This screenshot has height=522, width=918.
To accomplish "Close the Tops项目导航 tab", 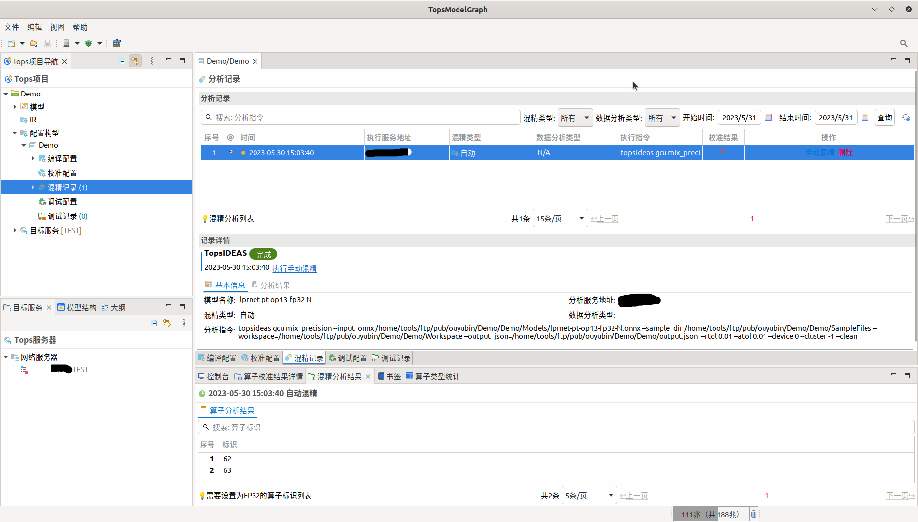I will click(x=65, y=61).
